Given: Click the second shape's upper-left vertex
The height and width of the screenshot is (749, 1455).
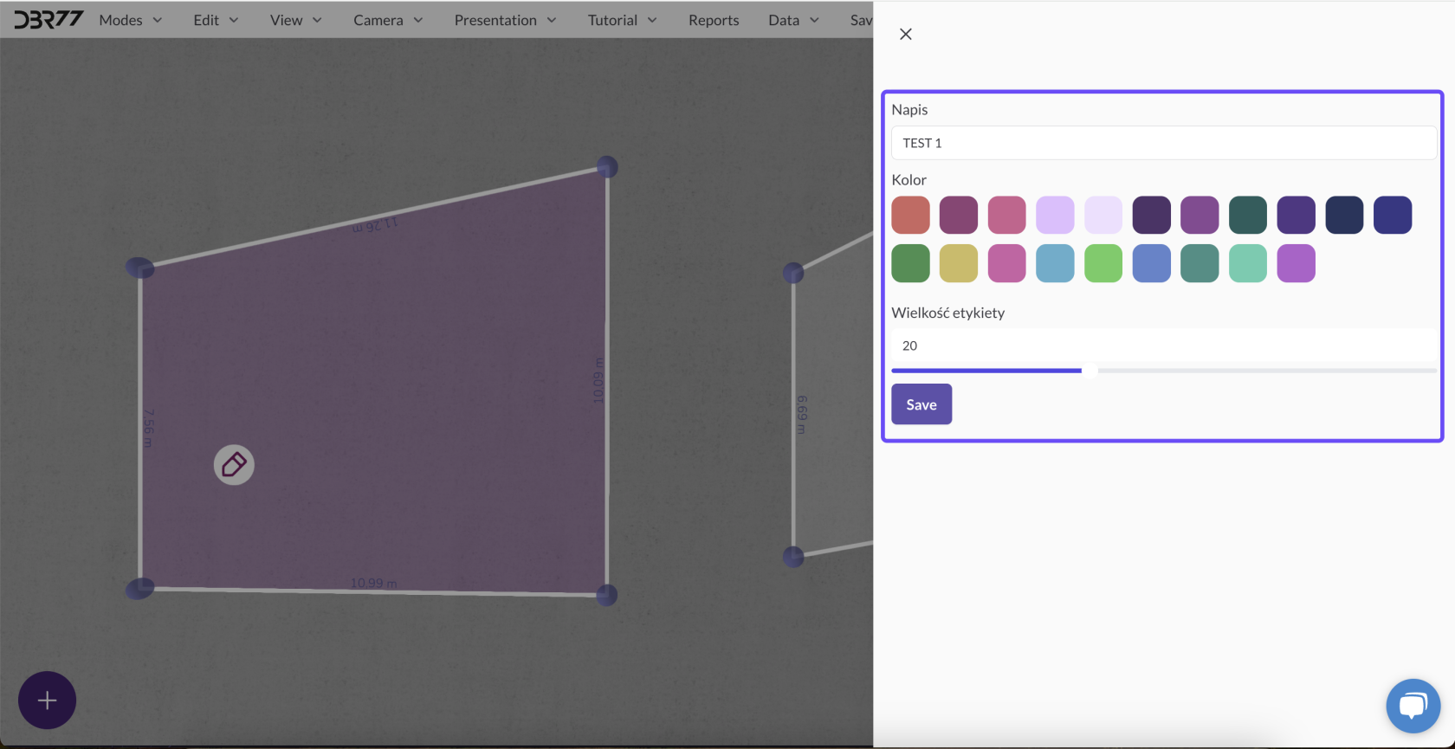Looking at the screenshot, I should (793, 273).
